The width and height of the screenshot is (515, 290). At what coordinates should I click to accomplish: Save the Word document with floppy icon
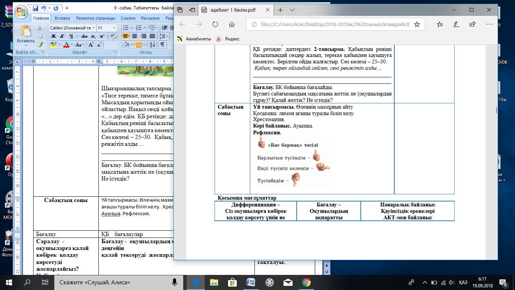click(35, 8)
